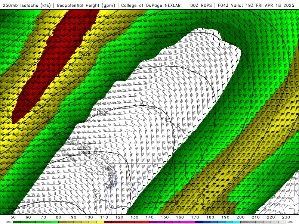
Task: Click the 120 value on the color scale
Action: click(x=119, y=217)
